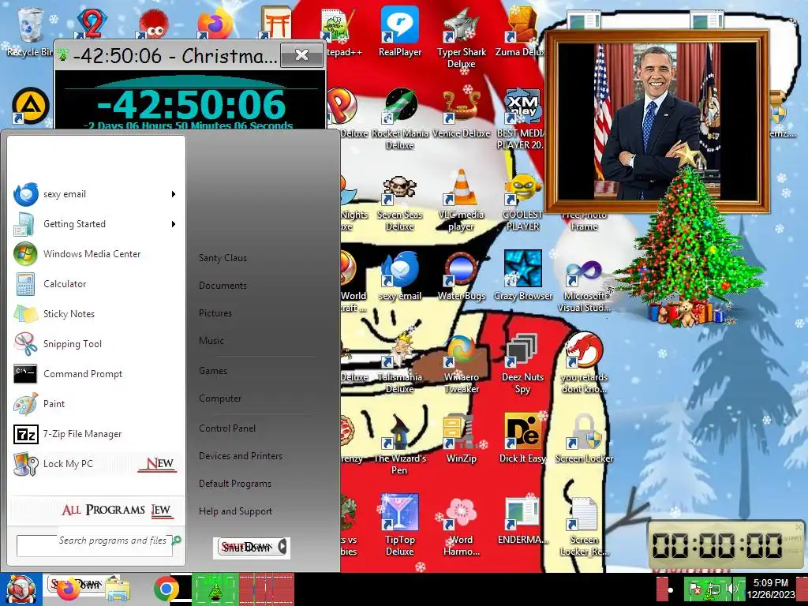Launch Word Harmony desktop shortcut
Screen dimensions: 808x606
point(461,526)
